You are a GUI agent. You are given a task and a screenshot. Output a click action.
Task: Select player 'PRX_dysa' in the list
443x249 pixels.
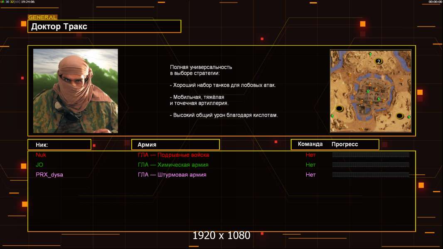[49, 175]
